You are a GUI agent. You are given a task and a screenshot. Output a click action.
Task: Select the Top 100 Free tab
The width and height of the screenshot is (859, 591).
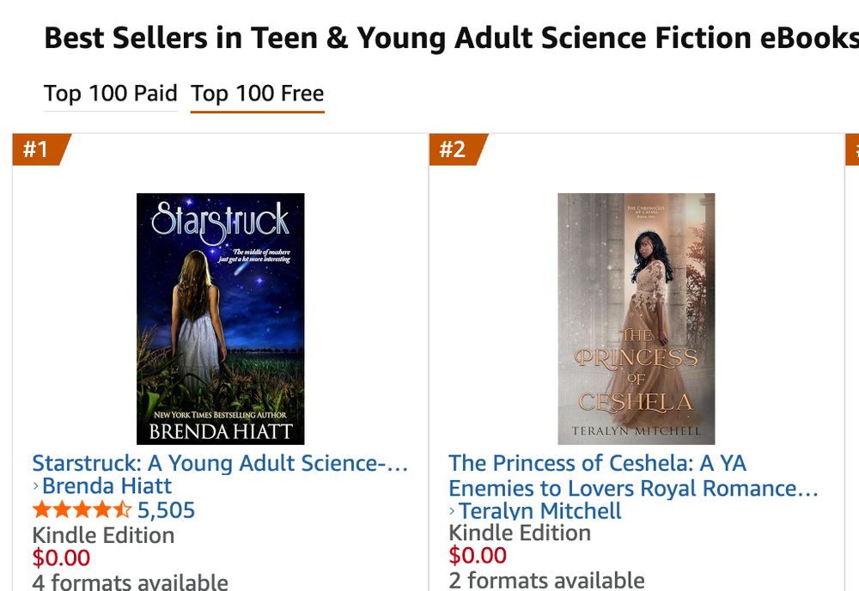pos(257,93)
